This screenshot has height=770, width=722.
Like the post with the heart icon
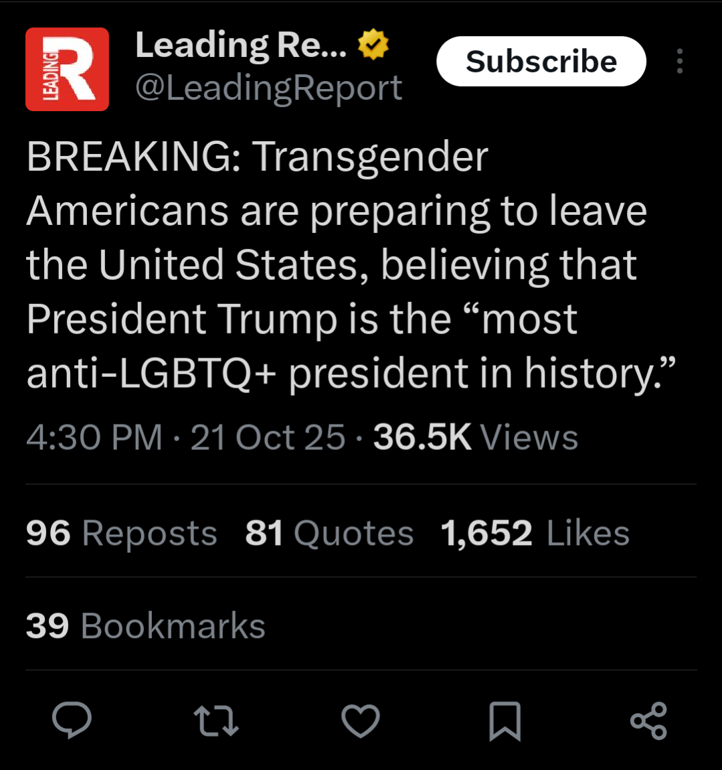pyautogui.click(x=361, y=721)
